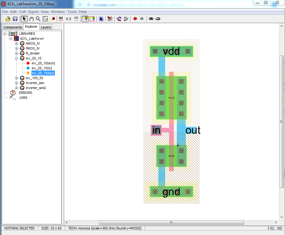The width and height of the screenshot is (285, 235).
Task: Collapse the inv_20_10 tree node
Action: click(x=17, y=58)
